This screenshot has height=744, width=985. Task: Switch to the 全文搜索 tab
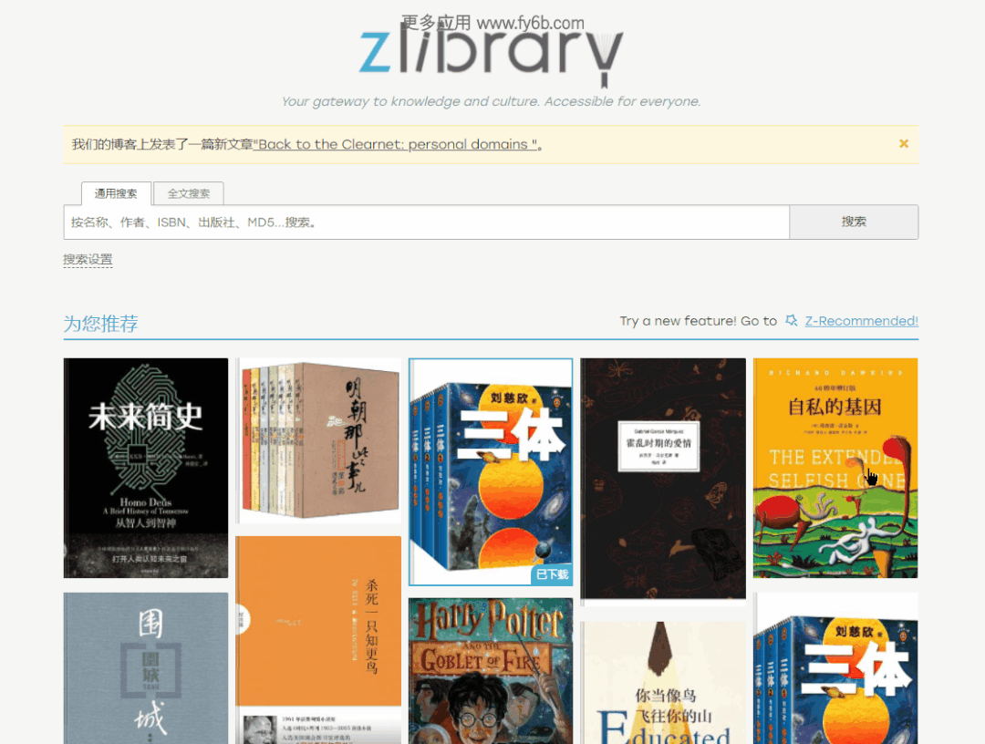[x=189, y=193]
